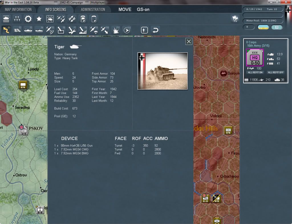Image resolution: width=292 pixels, height=224 pixels.
Task: Click the anchor unit counter near Ostrov
Action: point(40,210)
